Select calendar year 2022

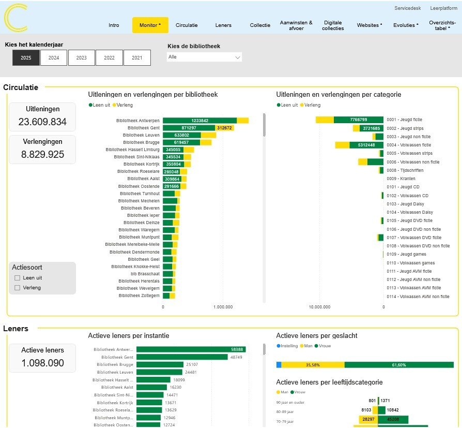109,57
